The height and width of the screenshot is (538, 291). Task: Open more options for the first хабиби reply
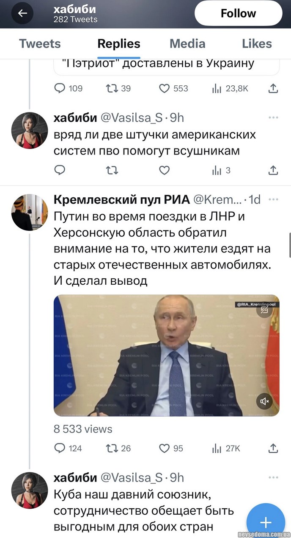click(x=273, y=118)
